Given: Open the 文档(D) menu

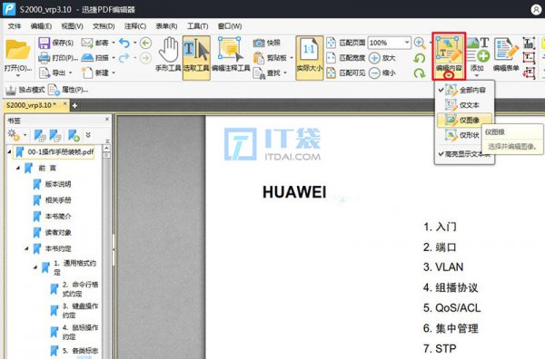Looking at the screenshot, I should point(104,26).
